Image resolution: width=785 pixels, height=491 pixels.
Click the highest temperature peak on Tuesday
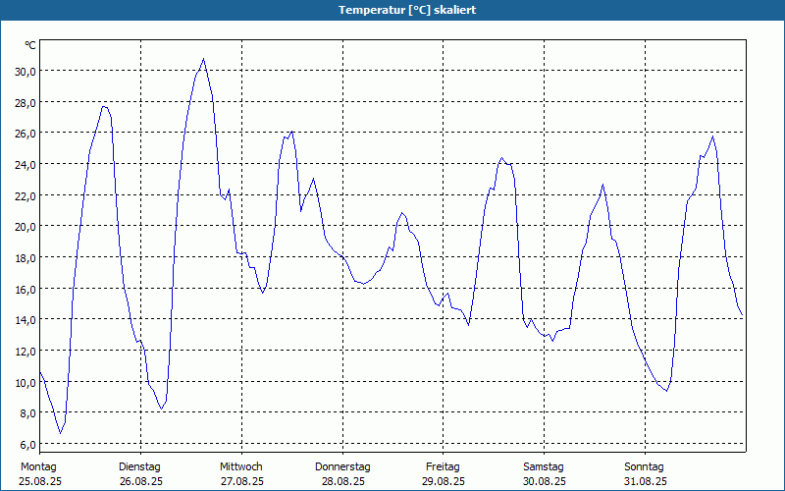(203, 59)
